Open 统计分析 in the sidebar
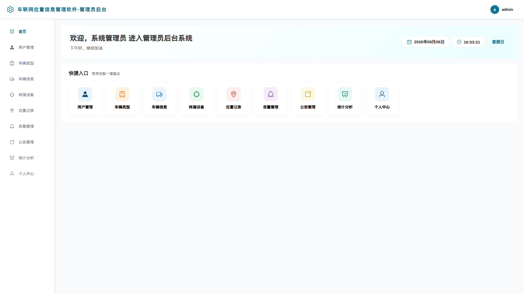This screenshot has height=294, width=524. pos(27,158)
